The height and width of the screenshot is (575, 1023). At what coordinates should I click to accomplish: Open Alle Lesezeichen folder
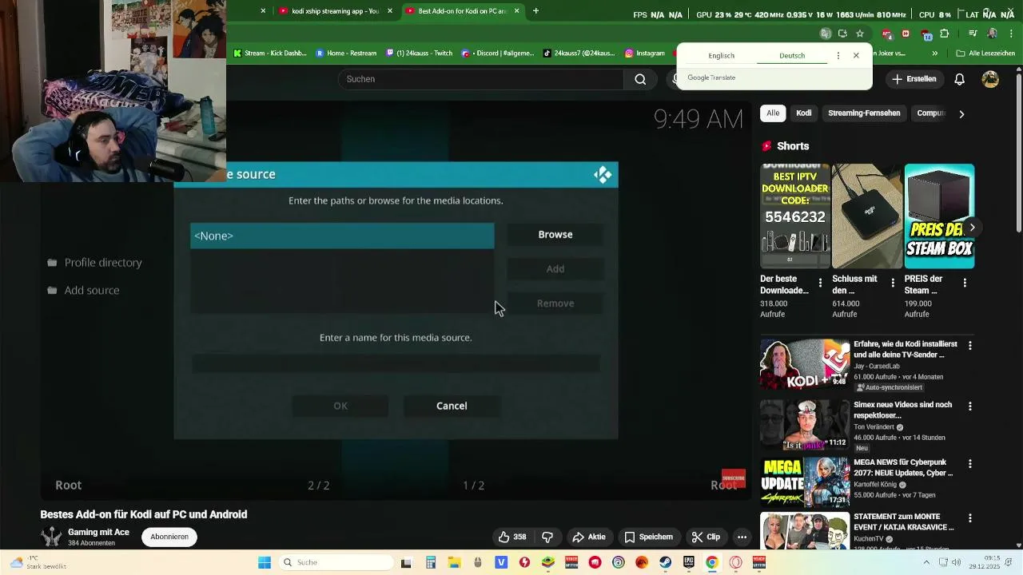(985, 54)
